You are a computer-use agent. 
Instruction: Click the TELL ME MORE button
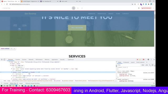point(77,28)
